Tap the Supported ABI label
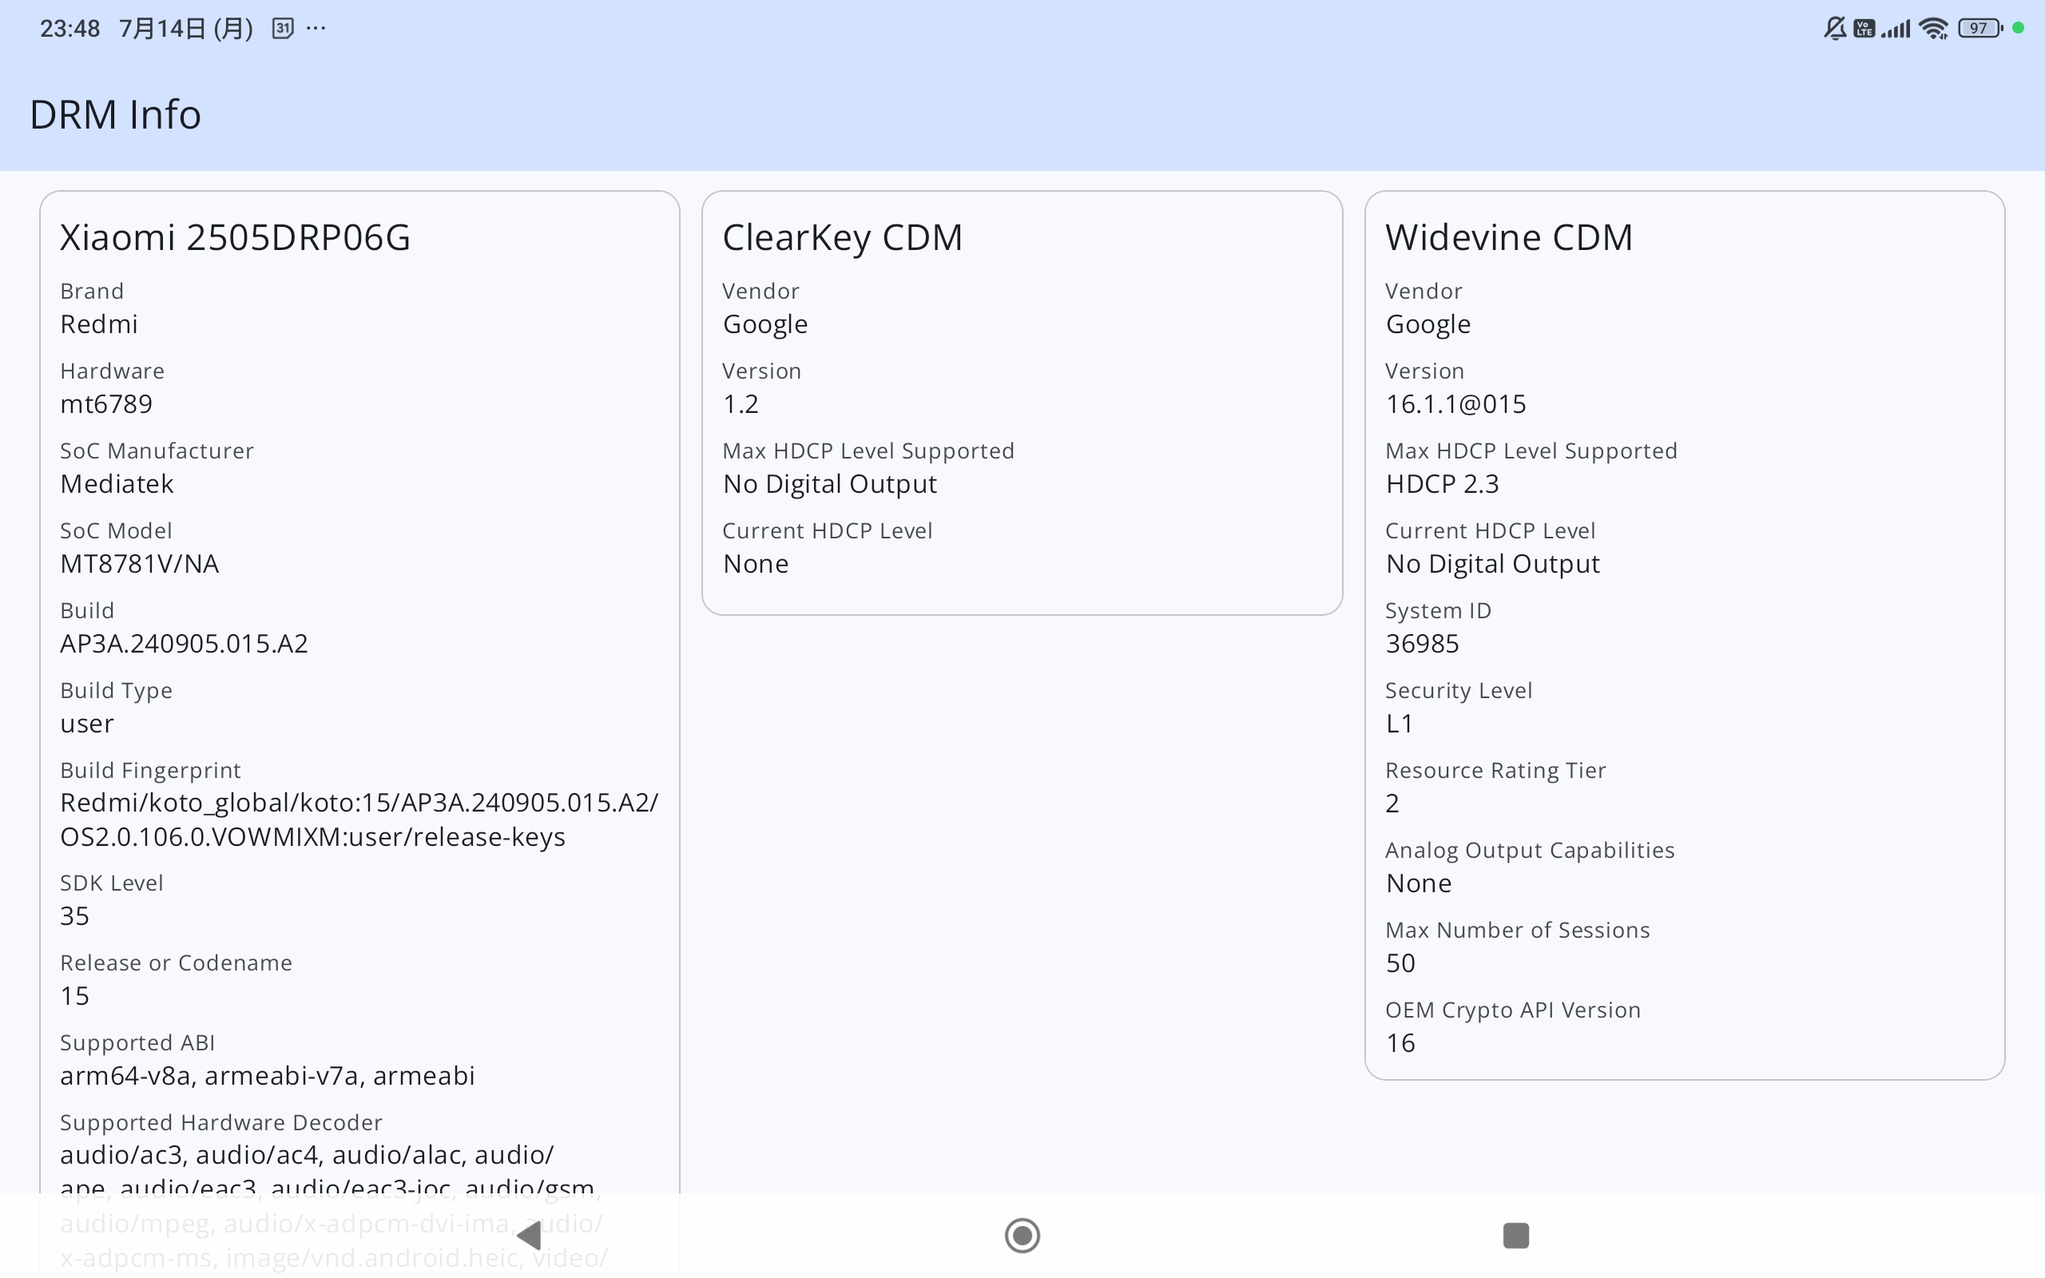 point(137,1043)
